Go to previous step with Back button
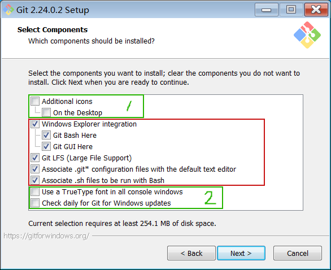The height and width of the screenshot is (270, 331). 191,253
